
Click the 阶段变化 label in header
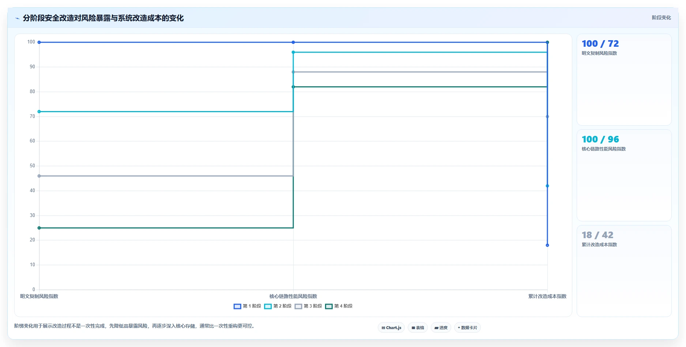click(661, 18)
